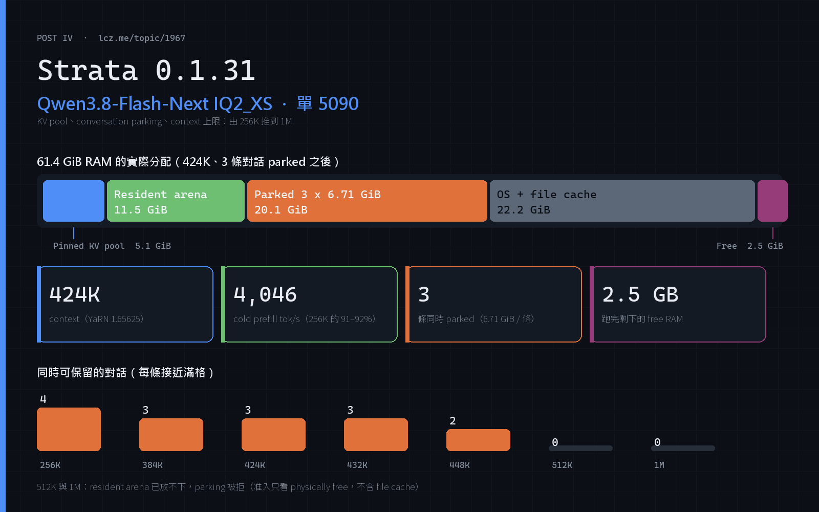
Task: Click the orange bar above 256K
Action: (x=69, y=429)
